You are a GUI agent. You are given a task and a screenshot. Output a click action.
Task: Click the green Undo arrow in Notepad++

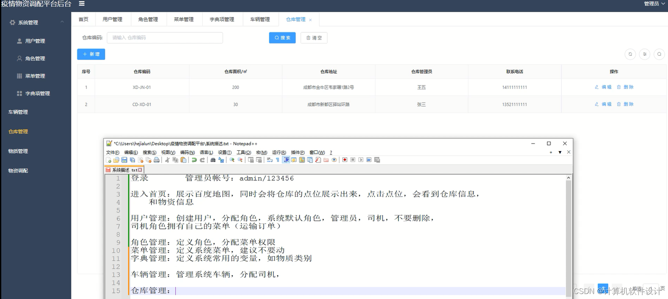click(x=194, y=160)
